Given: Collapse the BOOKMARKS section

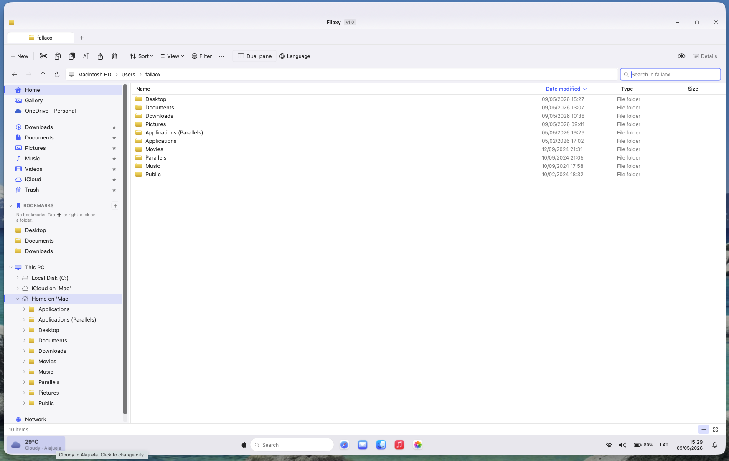Looking at the screenshot, I should click(x=11, y=205).
